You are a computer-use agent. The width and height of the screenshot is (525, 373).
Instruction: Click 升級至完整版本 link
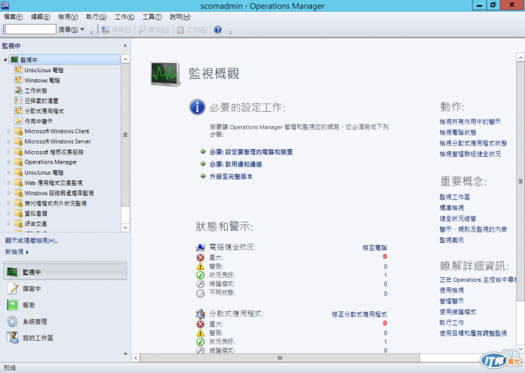231,177
